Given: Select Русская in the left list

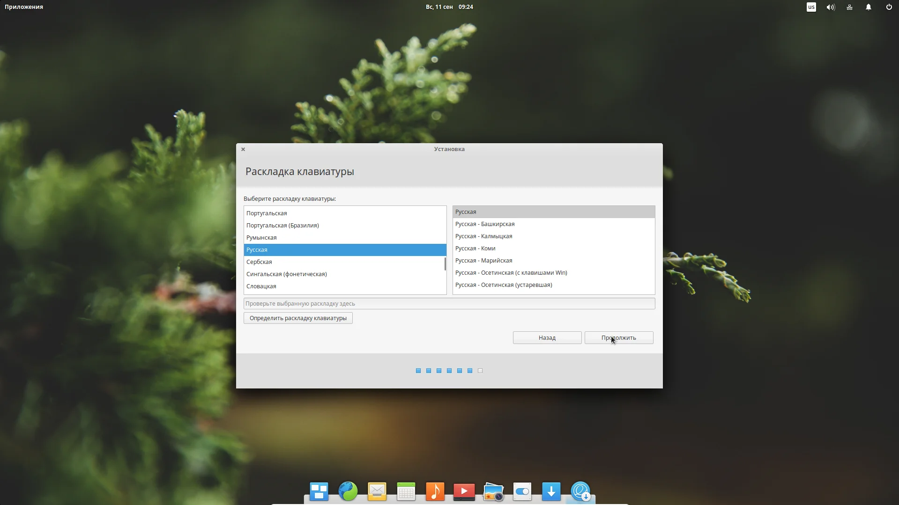Looking at the screenshot, I should coord(345,250).
